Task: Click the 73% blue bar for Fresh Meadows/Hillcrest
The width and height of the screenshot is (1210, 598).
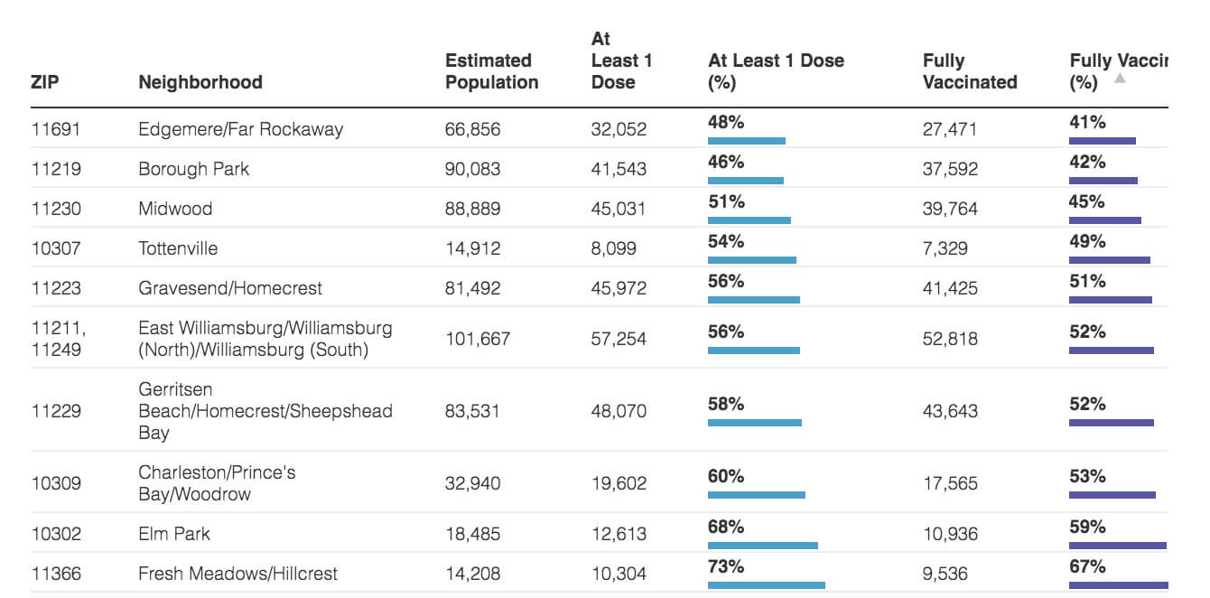Action: click(x=766, y=585)
